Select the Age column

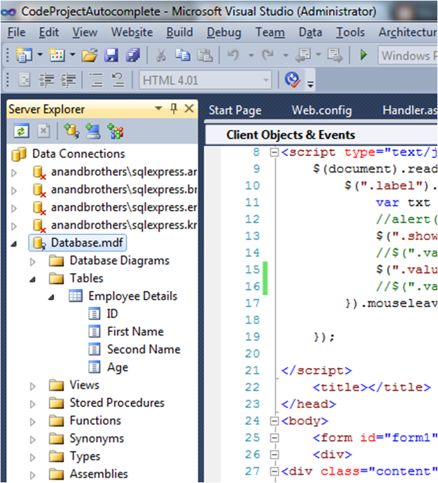118,367
